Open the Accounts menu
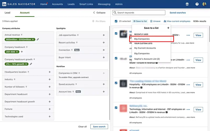 [x=57, y=4]
